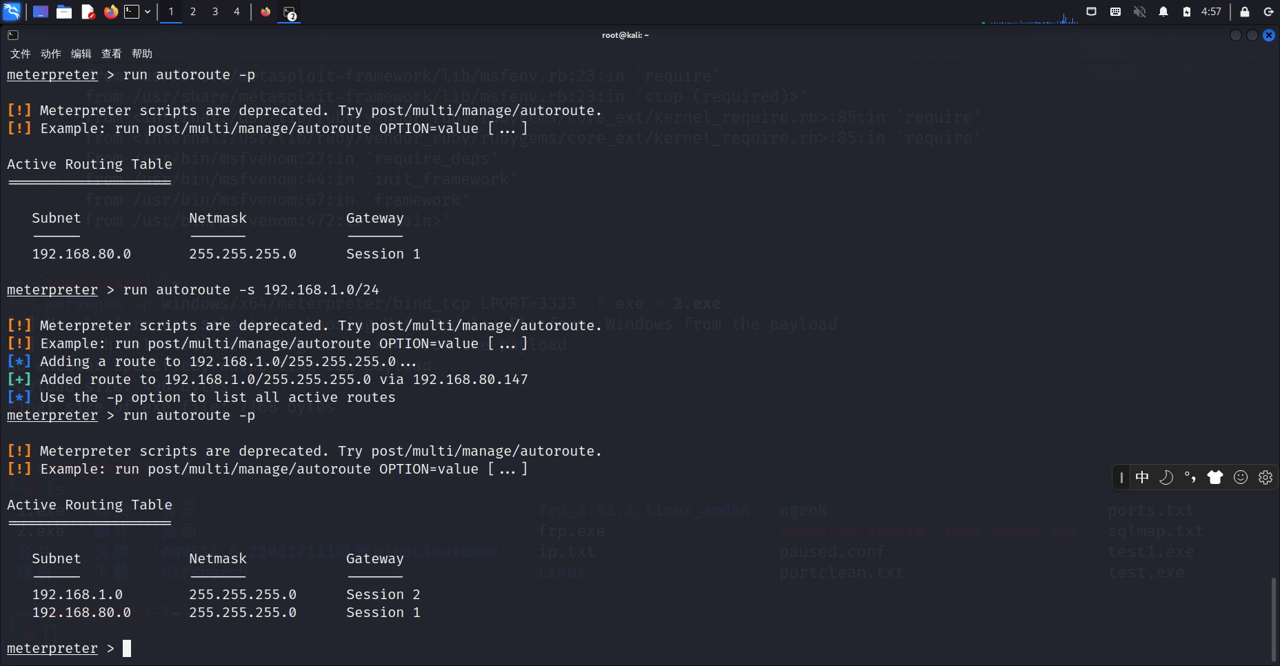Open the notification bell in the system tray
1280x666 pixels.
point(1163,12)
